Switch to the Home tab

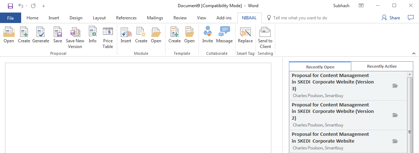click(x=32, y=18)
